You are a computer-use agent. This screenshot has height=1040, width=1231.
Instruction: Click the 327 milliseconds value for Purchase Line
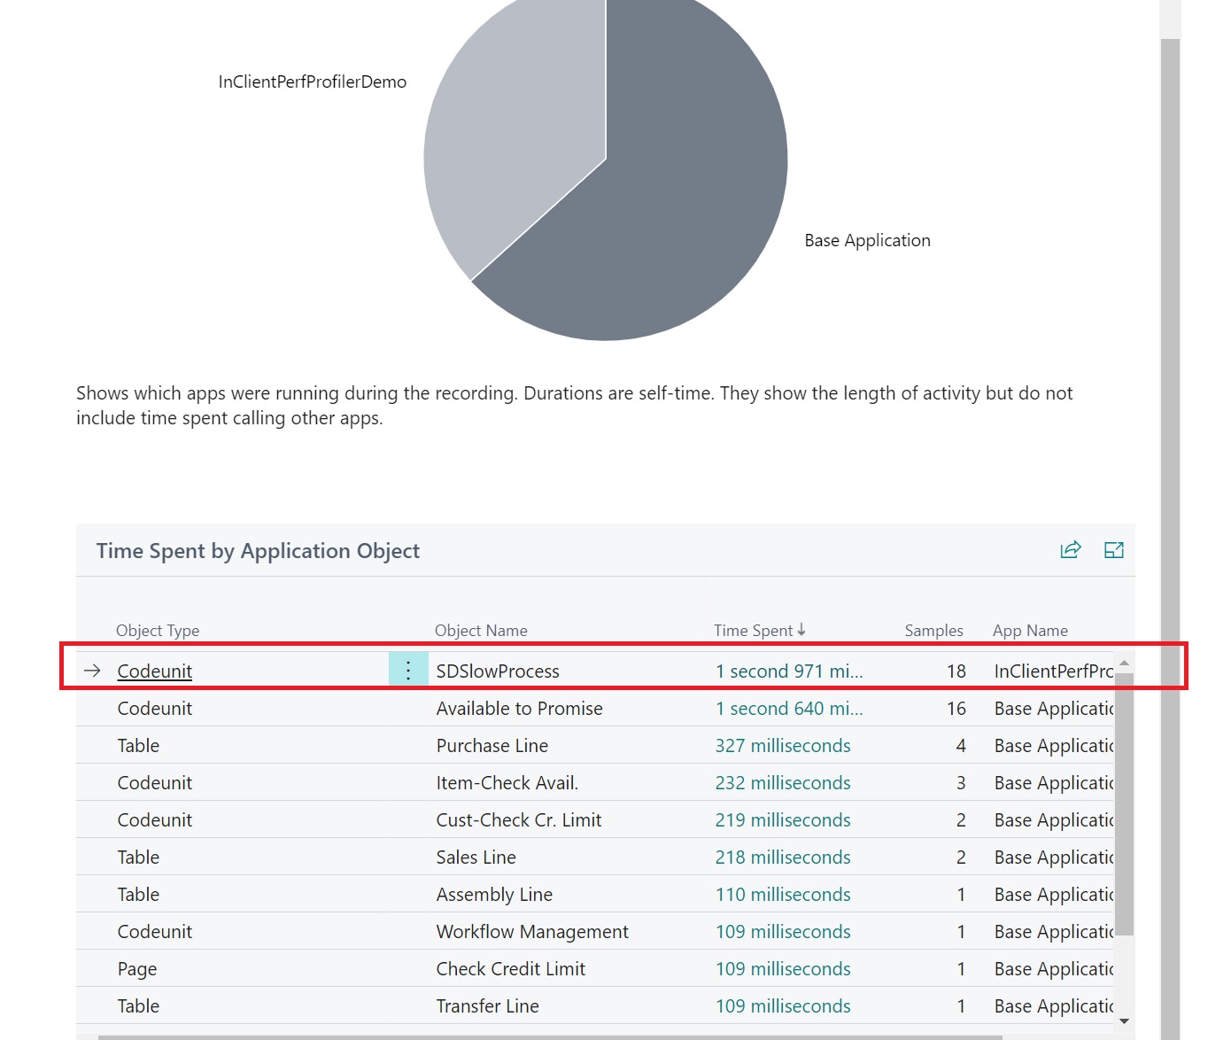coord(782,745)
